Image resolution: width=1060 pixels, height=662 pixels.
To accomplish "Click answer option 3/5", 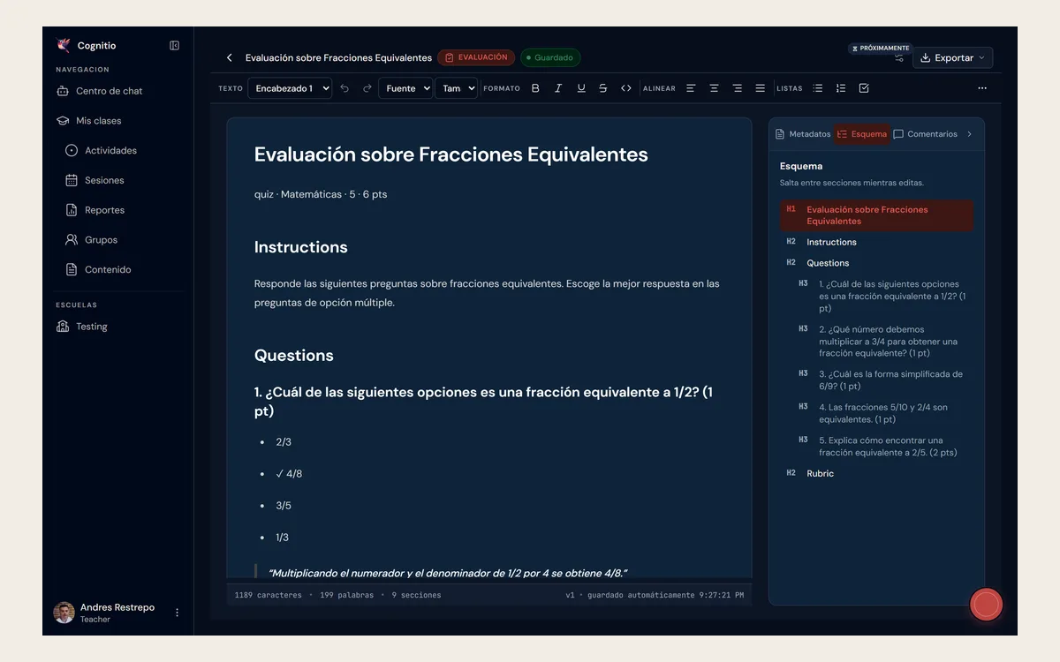I will (x=283, y=506).
